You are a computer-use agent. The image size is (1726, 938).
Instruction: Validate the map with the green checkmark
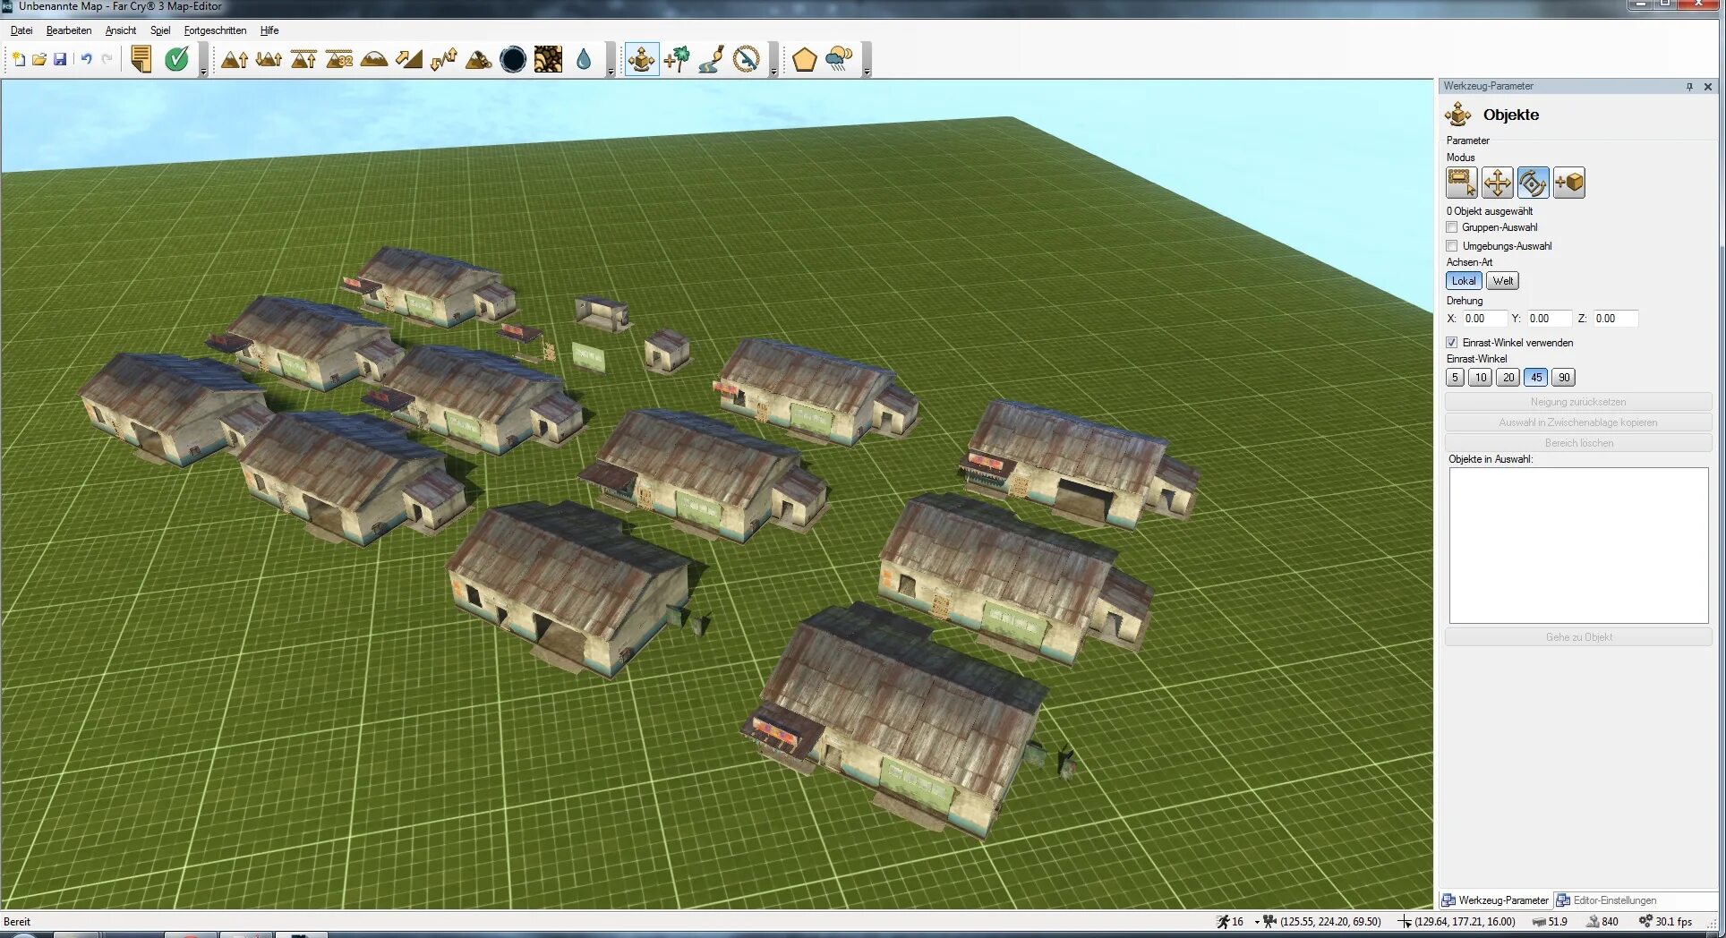coord(176,59)
